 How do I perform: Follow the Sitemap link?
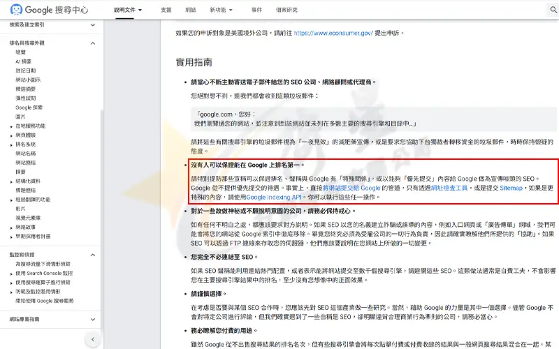coord(511,188)
